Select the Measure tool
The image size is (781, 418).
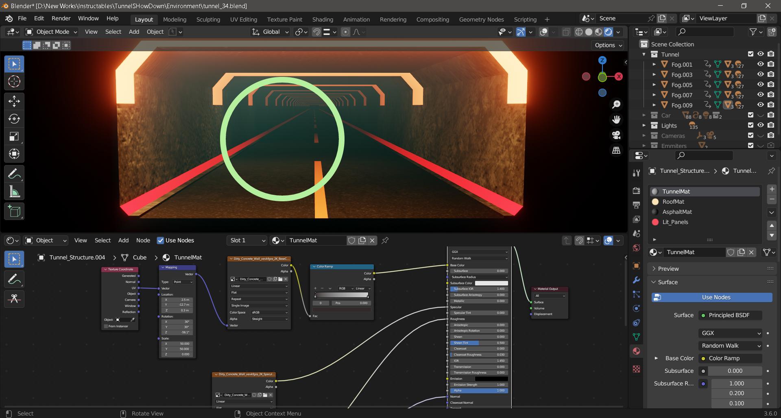(x=14, y=192)
